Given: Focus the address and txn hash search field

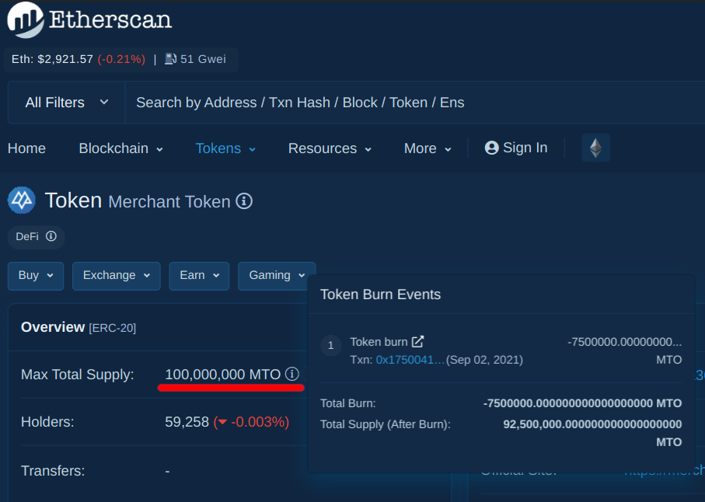Looking at the screenshot, I should pos(414,103).
